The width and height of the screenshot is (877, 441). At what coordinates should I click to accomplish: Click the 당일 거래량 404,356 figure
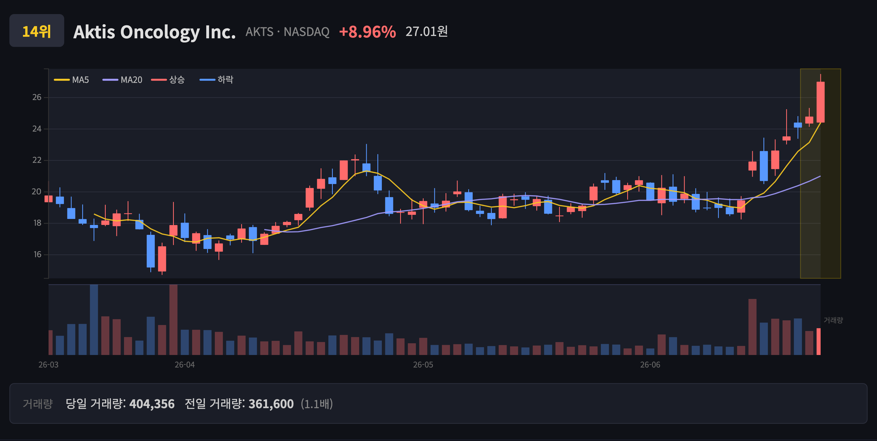point(120,404)
